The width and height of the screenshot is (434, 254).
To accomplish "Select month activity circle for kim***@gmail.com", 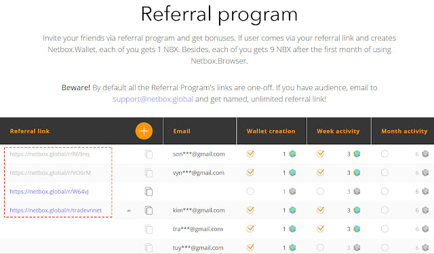I will click(384, 210).
